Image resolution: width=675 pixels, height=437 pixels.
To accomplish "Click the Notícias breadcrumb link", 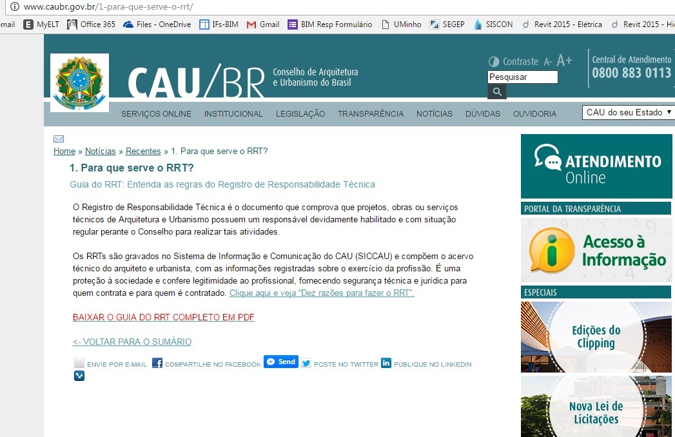I will coord(100,151).
